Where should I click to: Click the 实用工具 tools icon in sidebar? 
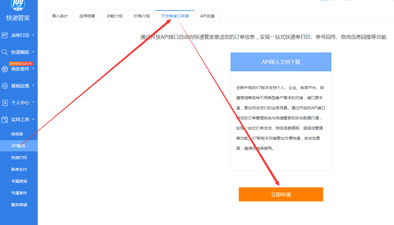[5, 119]
